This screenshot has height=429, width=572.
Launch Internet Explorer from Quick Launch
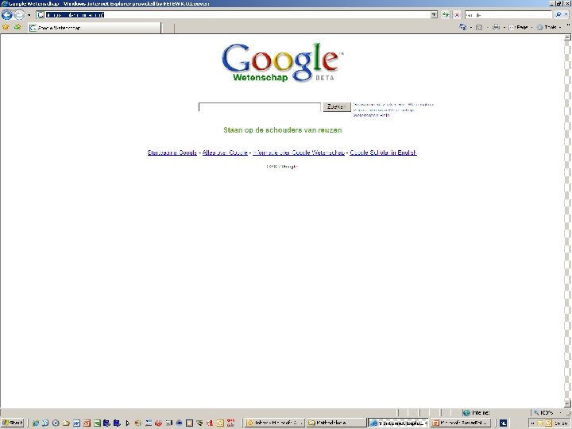[x=36, y=423]
